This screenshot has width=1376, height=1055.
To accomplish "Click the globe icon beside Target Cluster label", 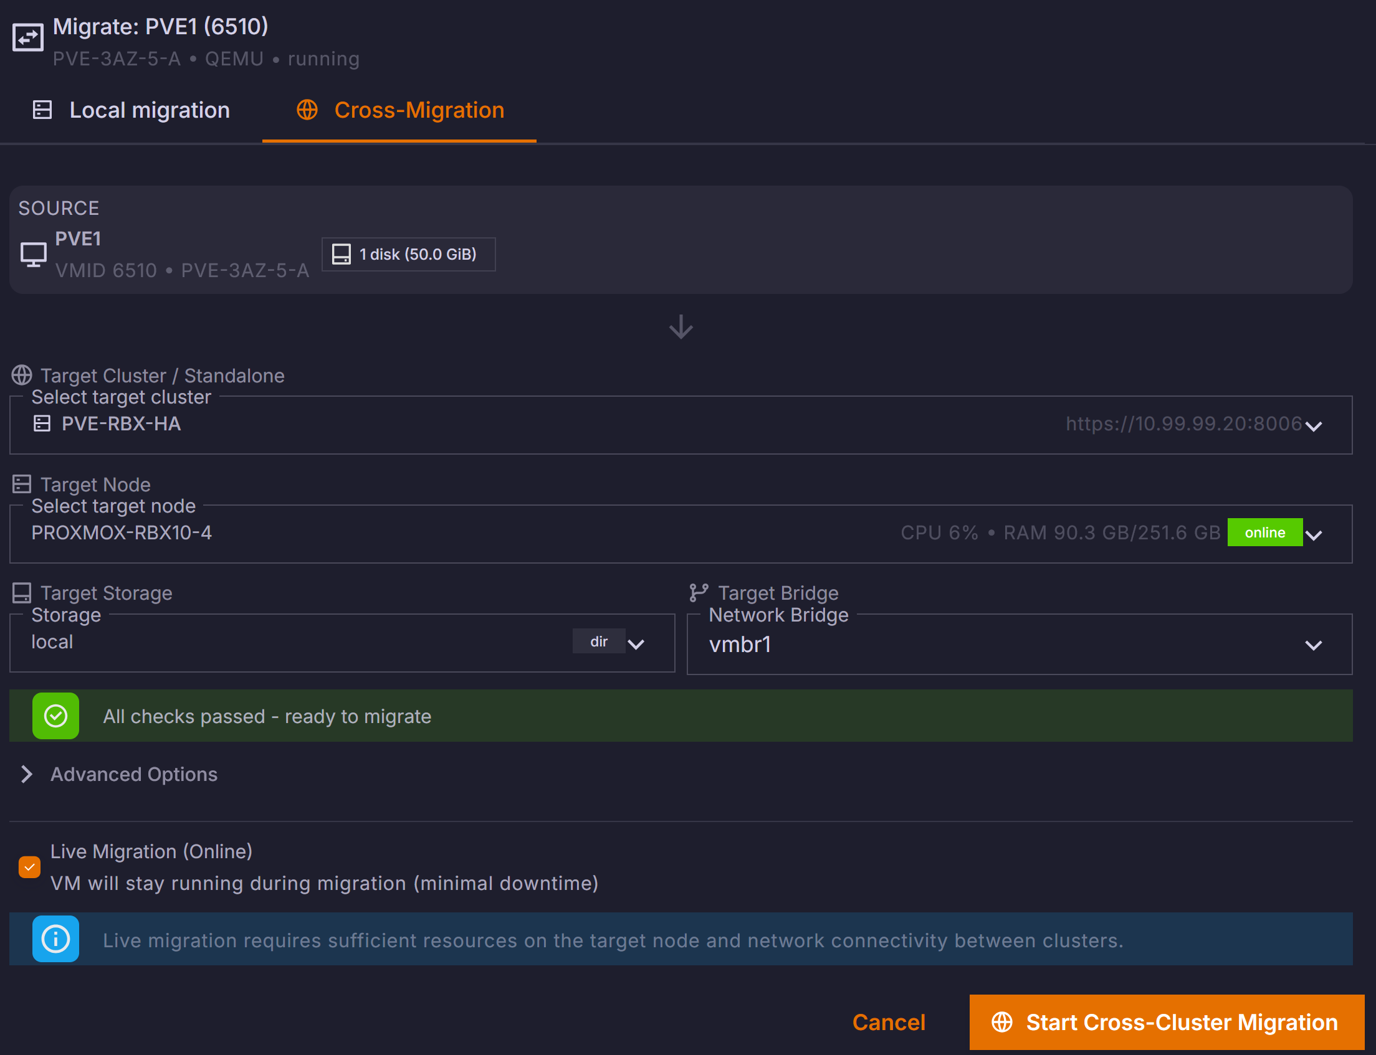I will [x=22, y=376].
